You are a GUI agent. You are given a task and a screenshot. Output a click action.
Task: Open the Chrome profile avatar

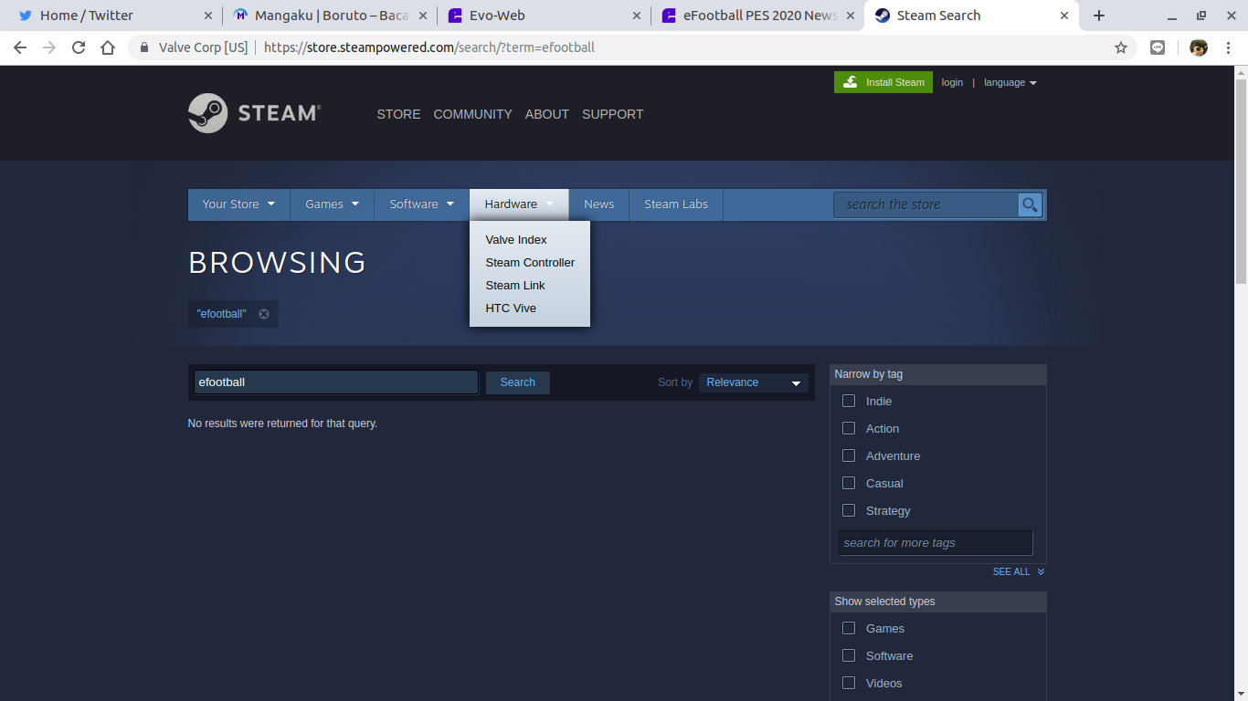tap(1199, 47)
